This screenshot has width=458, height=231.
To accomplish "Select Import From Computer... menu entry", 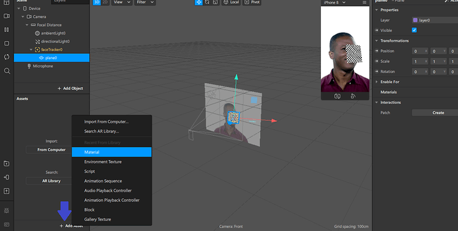I will (112, 122).
